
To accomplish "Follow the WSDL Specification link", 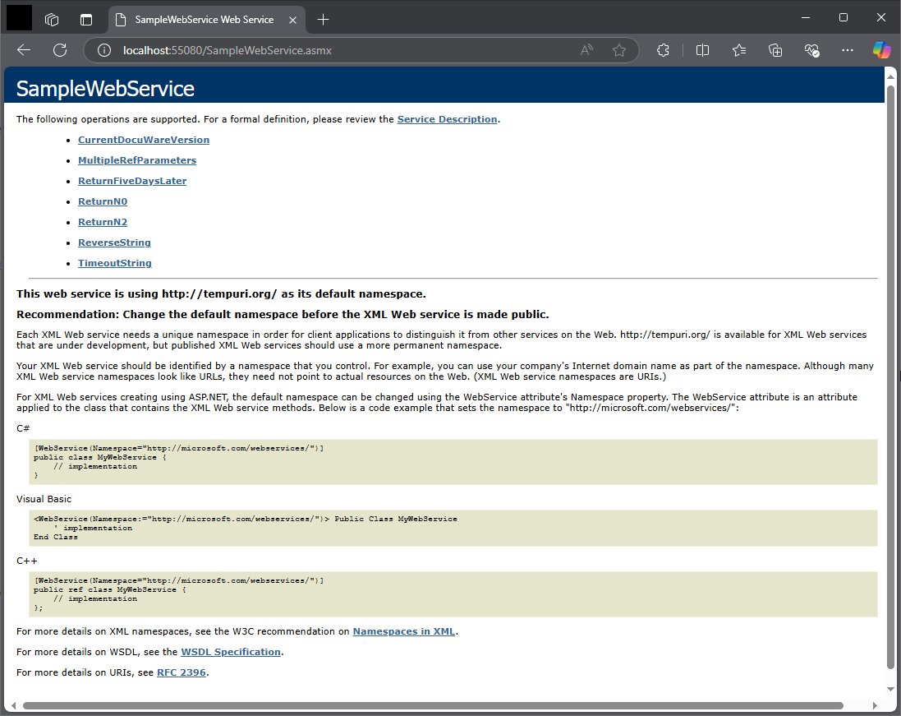I will (231, 652).
